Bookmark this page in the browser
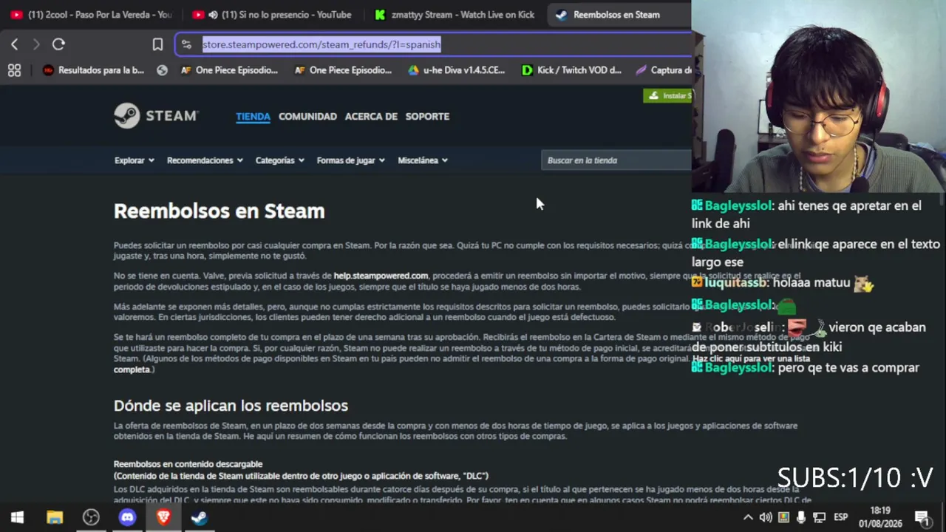946x532 pixels. click(157, 44)
